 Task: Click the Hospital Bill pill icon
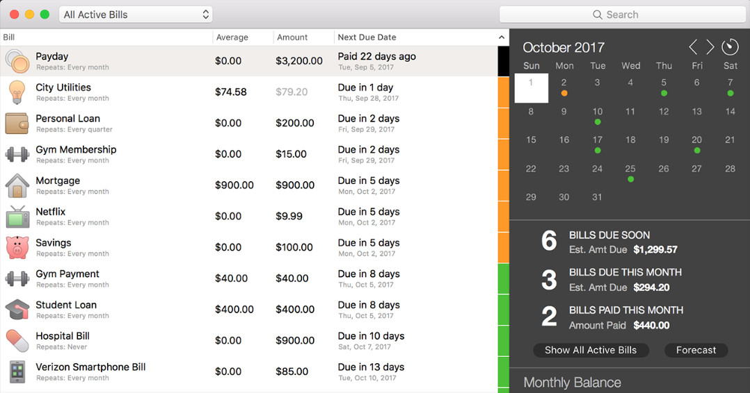[x=17, y=340]
